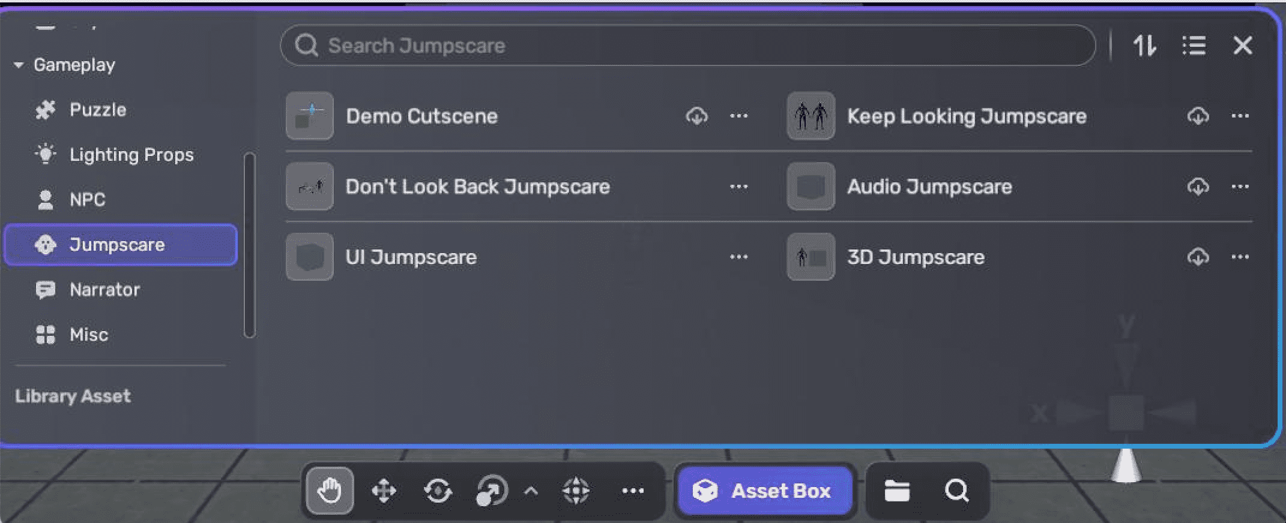Click the focus target tool icon
The height and width of the screenshot is (523, 1286).
(576, 491)
